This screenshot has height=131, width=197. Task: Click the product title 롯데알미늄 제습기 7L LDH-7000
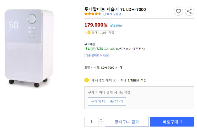(115, 10)
